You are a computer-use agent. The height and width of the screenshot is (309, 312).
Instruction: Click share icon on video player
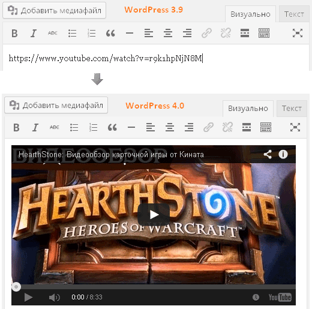tap(268, 154)
